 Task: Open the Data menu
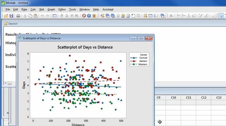click(24, 9)
